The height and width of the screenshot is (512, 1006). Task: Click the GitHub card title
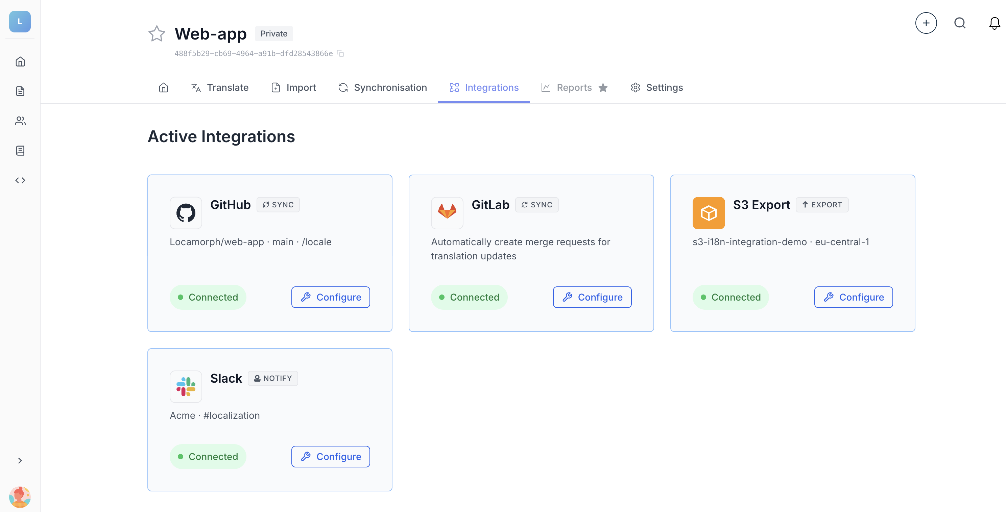tap(231, 204)
